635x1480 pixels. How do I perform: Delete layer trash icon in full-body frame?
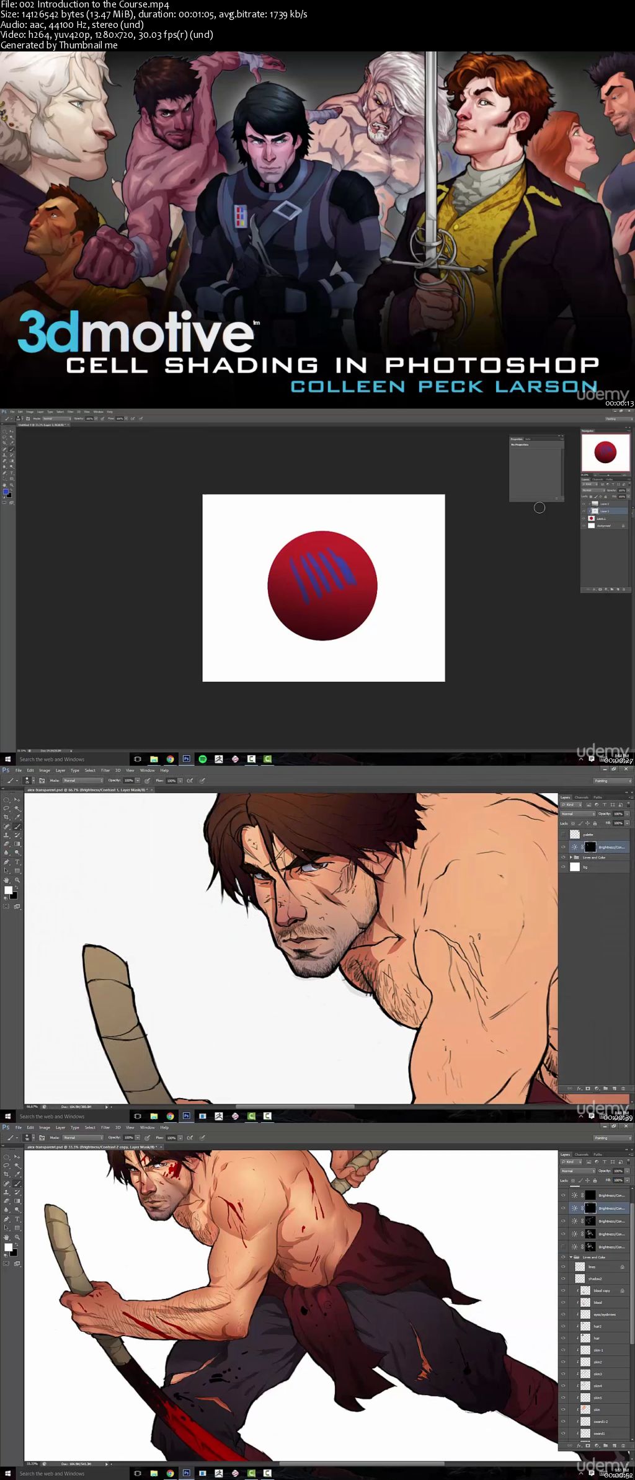[623, 1446]
